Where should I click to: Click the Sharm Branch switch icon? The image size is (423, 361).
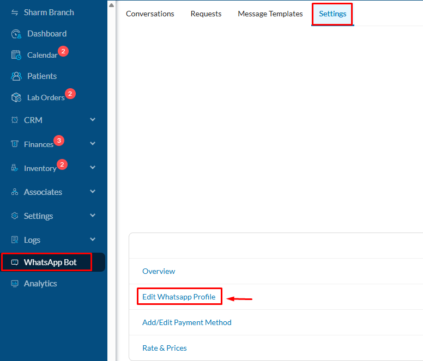click(x=15, y=13)
